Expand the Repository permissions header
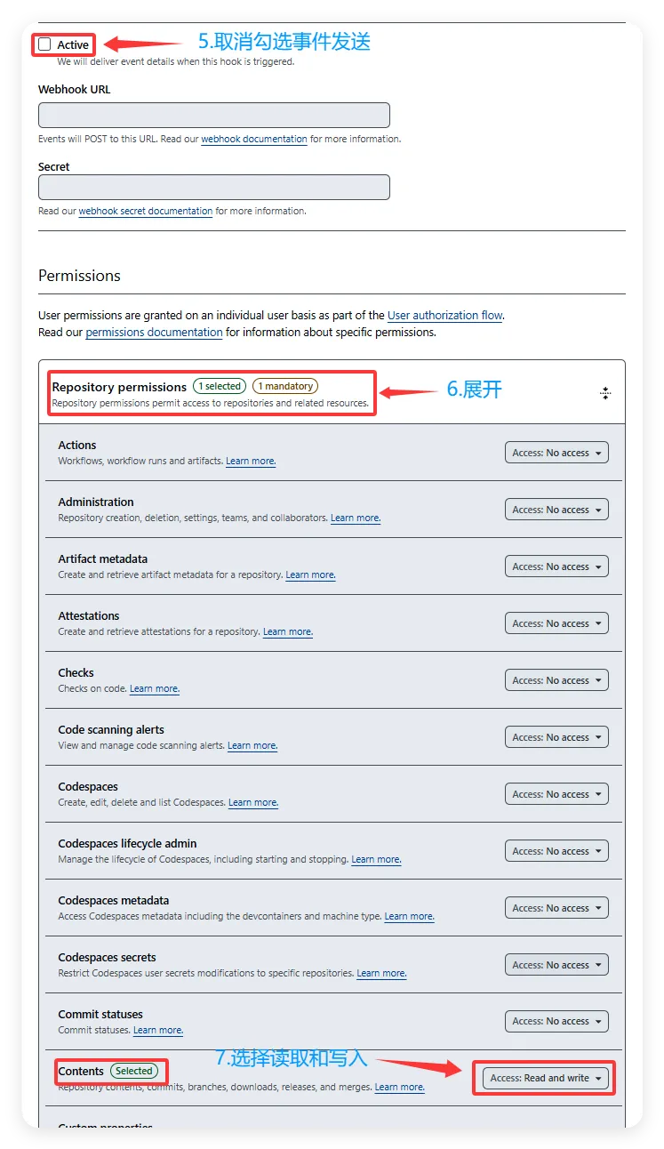This screenshot has height=1149, width=664. pyautogui.click(x=211, y=393)
